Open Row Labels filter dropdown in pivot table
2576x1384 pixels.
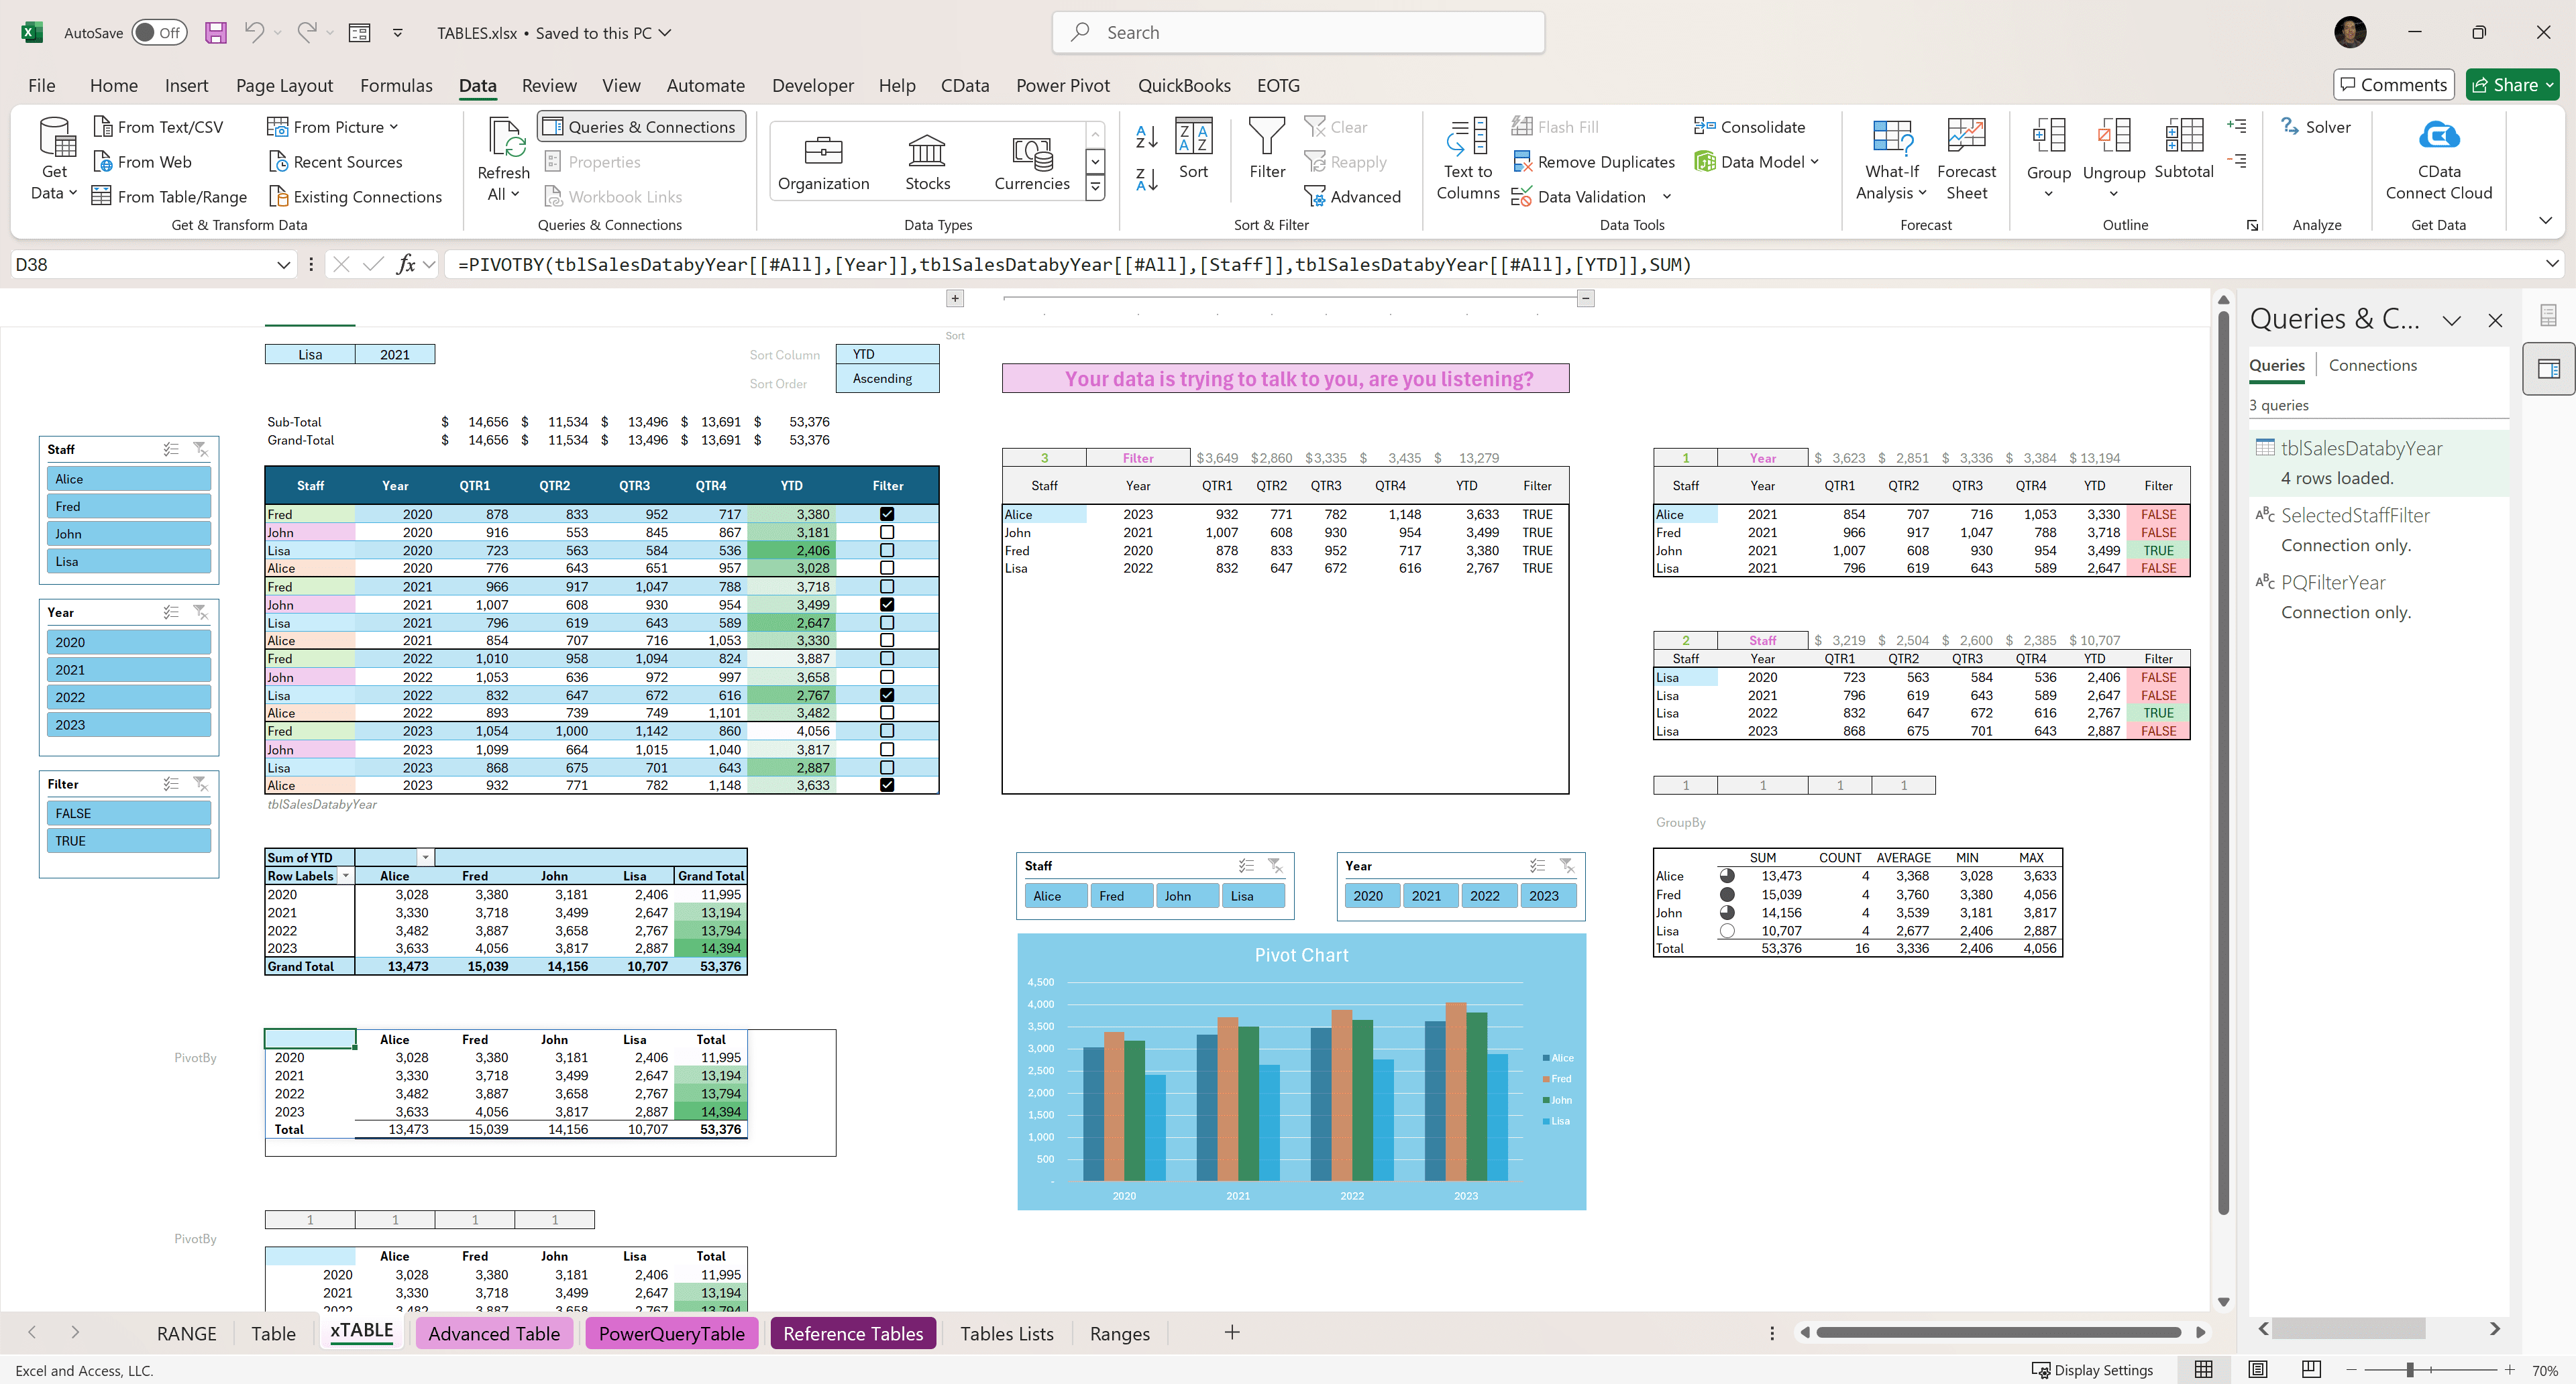[x=345, y=876]
